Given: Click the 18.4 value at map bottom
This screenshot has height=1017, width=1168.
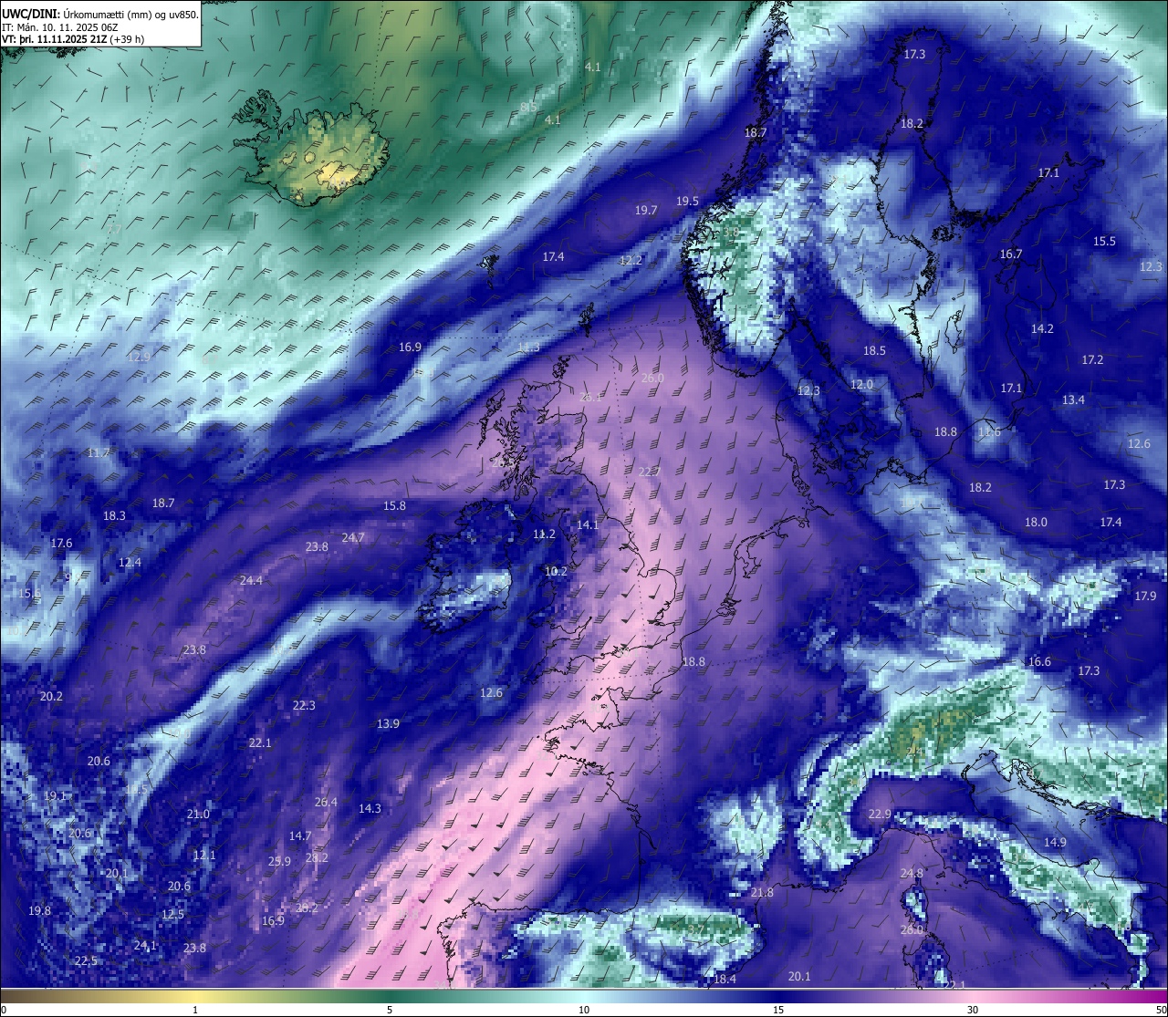Looking at the screenshot, I should 725,979.
